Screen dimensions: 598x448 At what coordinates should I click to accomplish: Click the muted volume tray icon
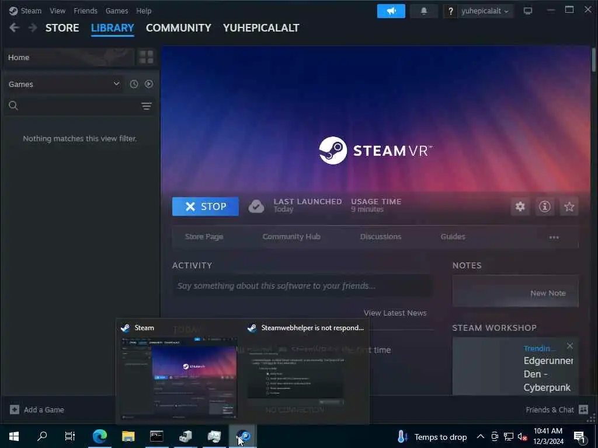tap(522, 437)
